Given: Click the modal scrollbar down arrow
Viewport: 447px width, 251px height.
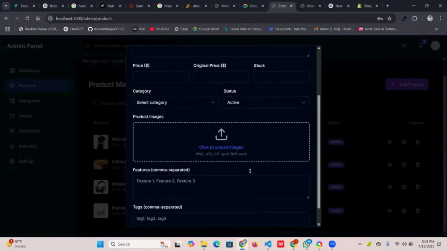Looking at the screenshot, I should click(x=319, y=224).
